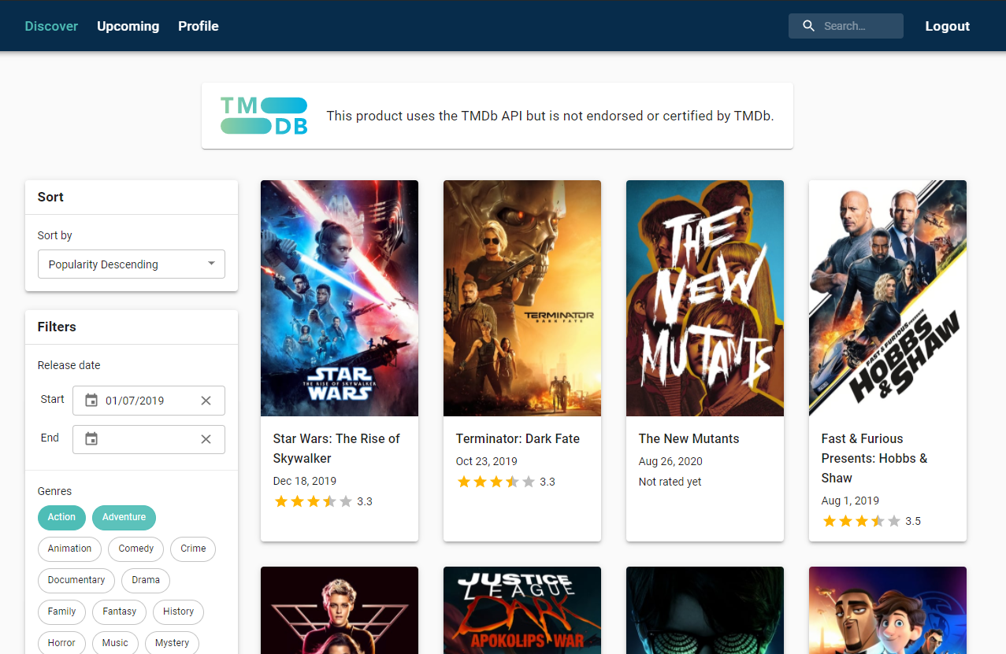This screenshot has height=654, width=1006.
Task: Toggle the Family genre chip
Action: [61, 612]
